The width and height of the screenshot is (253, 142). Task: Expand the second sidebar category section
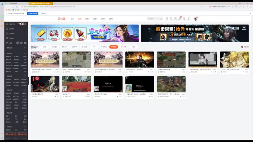(x=25, y=53)
